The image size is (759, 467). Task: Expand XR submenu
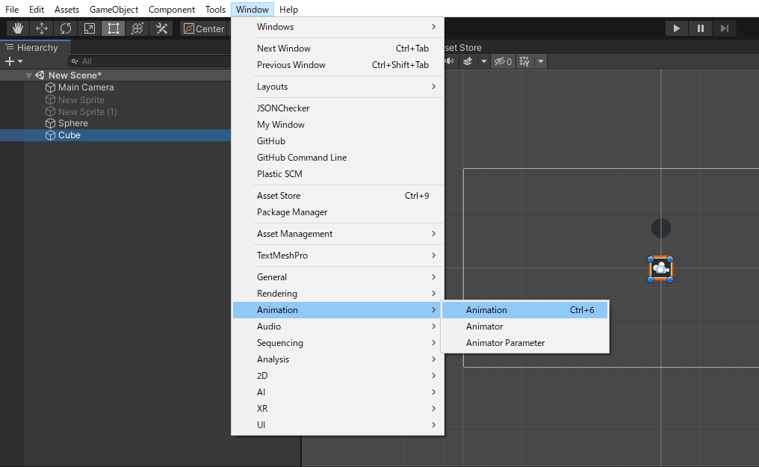click(338, 409)
